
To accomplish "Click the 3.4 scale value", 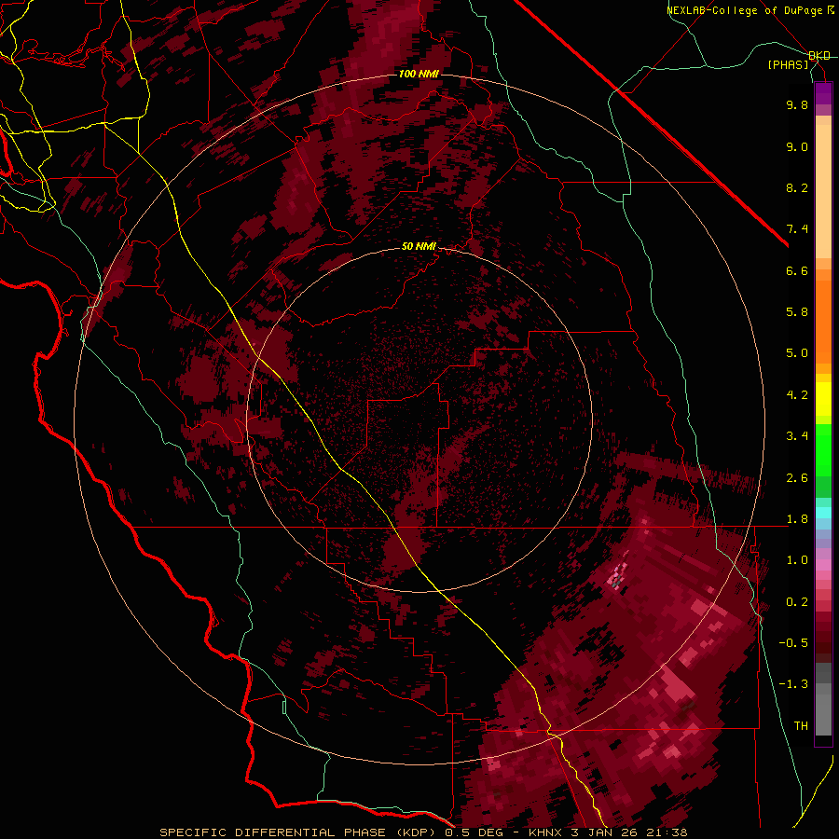I will [797, 436].
